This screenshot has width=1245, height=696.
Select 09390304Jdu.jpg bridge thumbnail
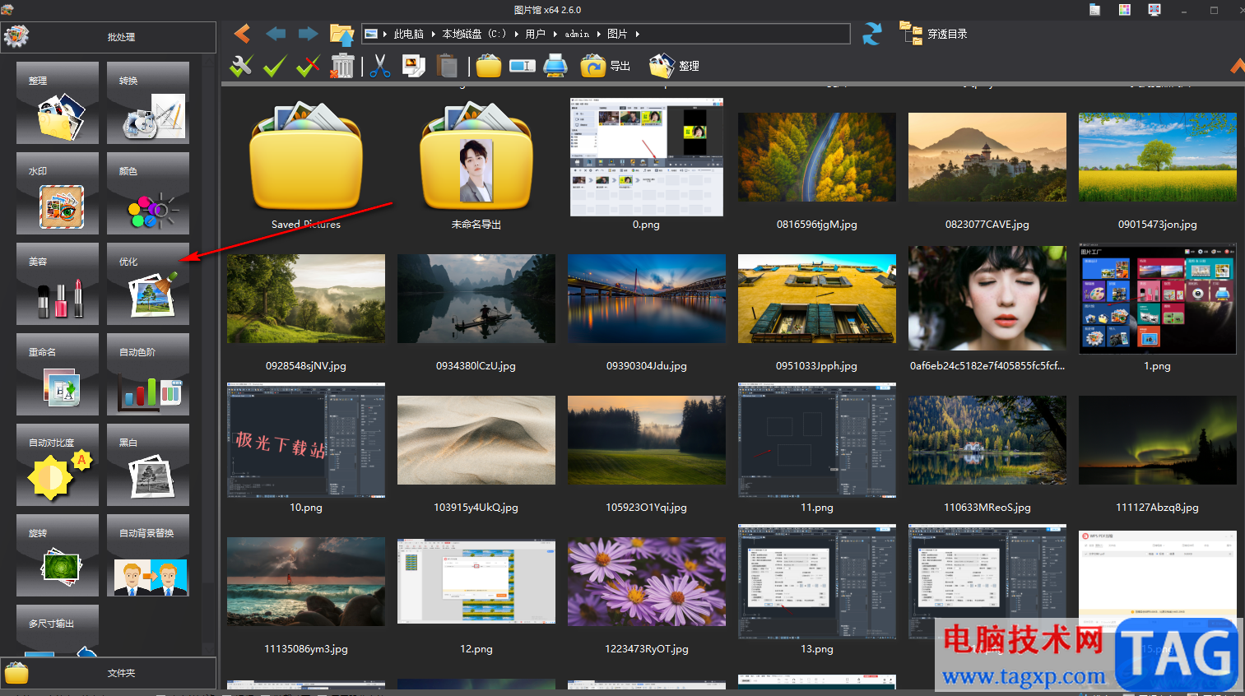pos(647,299)
